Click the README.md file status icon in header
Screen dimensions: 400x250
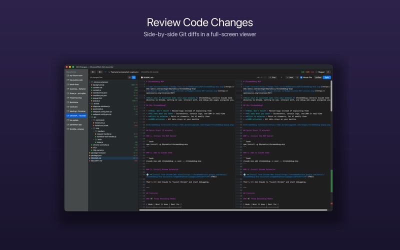(142, 77)
